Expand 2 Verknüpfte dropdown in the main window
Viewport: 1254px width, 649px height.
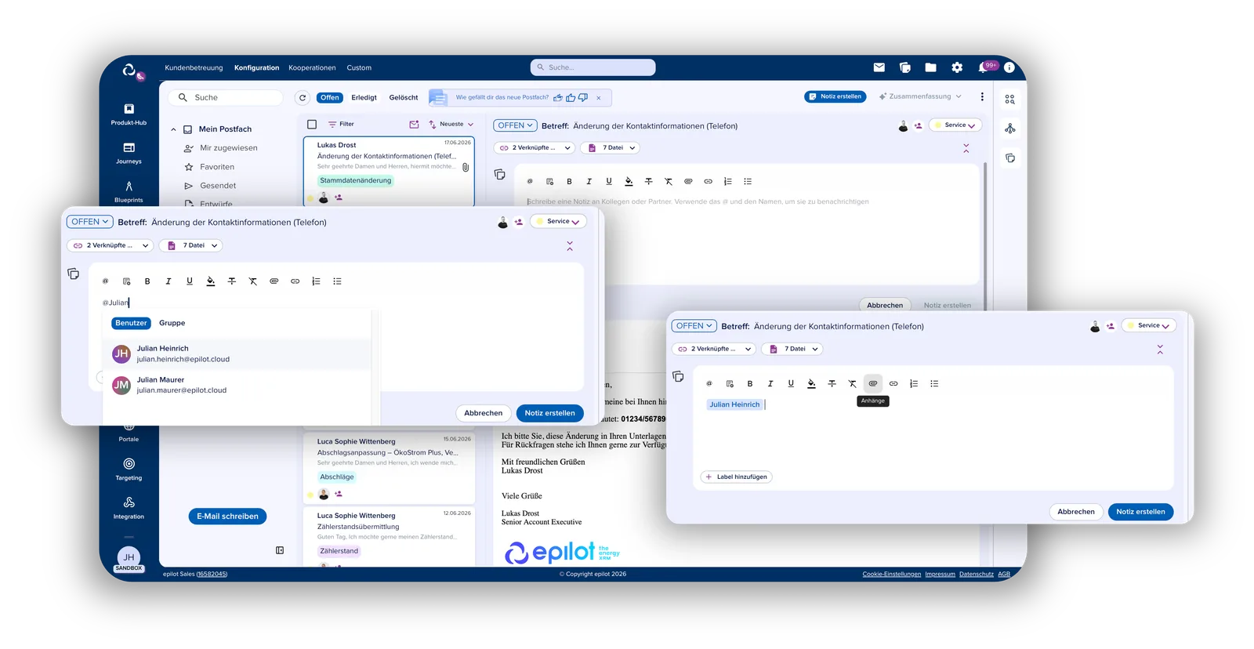[535, 147]
